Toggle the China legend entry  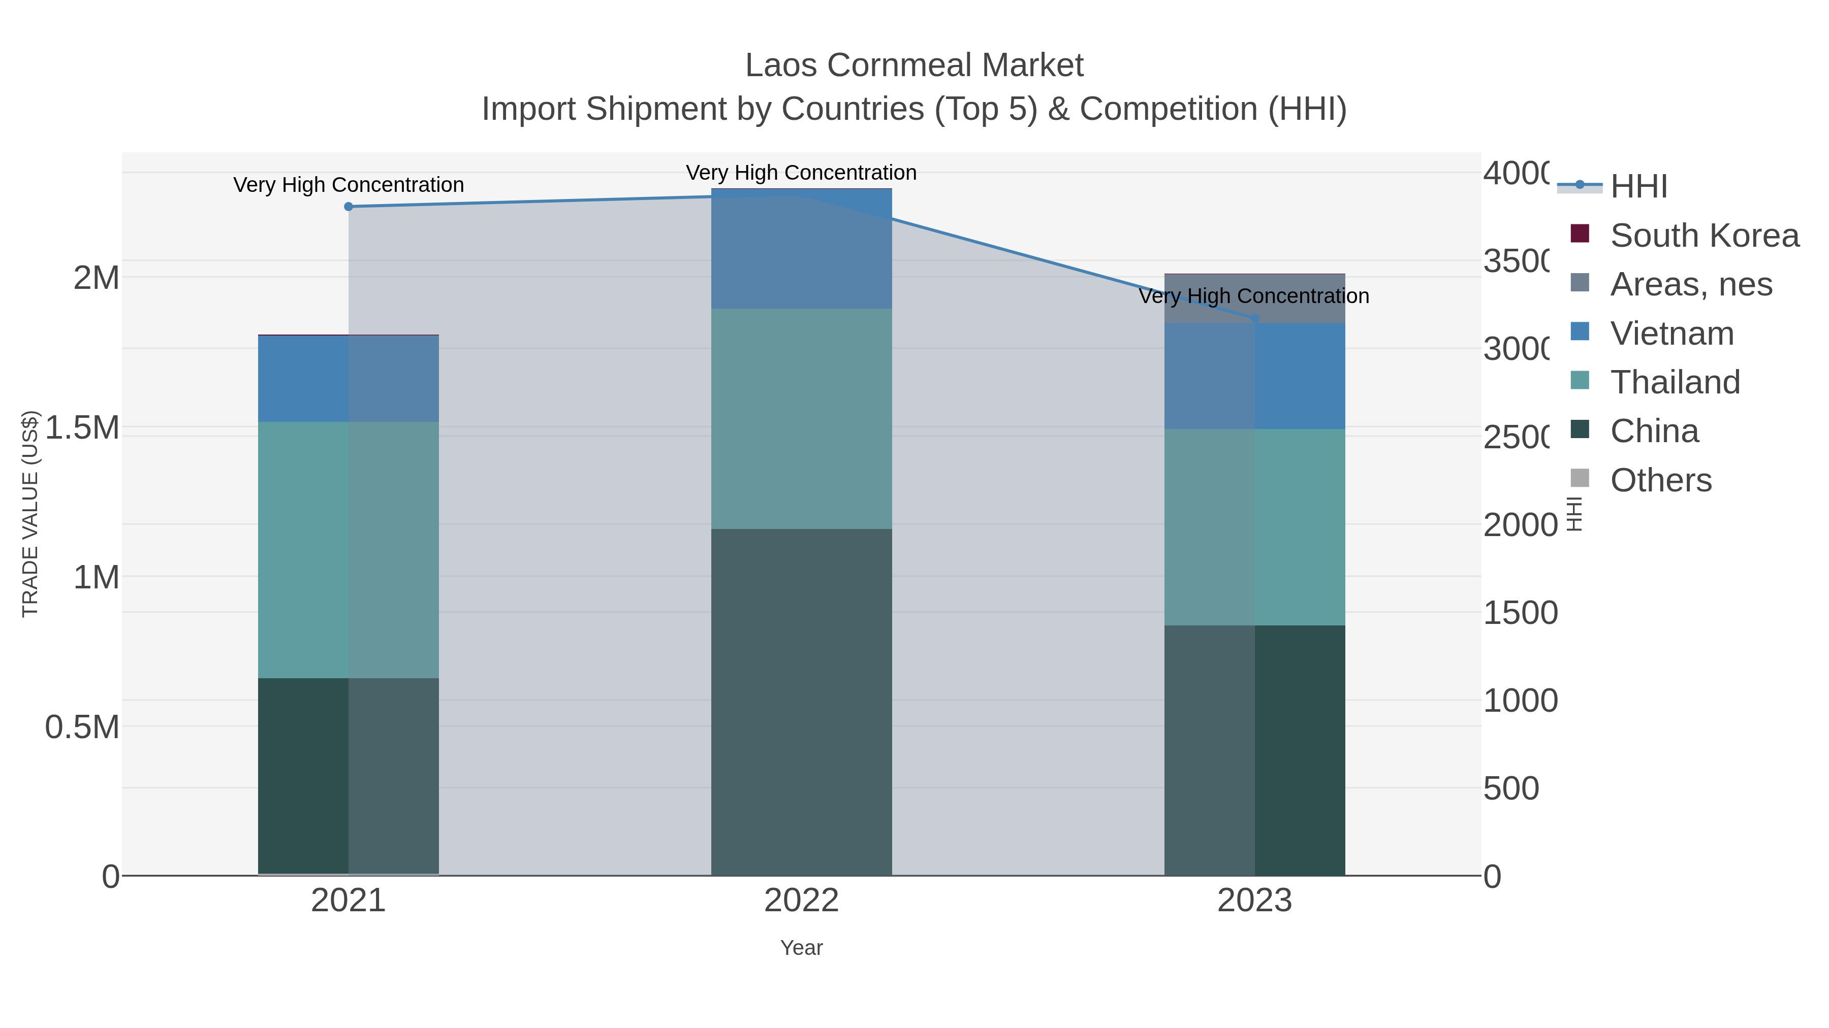(1634, 432)
